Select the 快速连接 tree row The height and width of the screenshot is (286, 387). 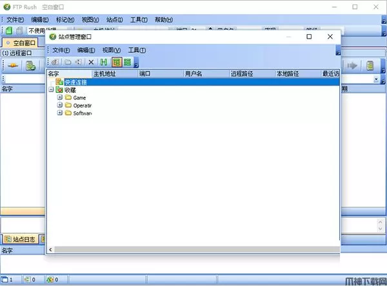193,82
